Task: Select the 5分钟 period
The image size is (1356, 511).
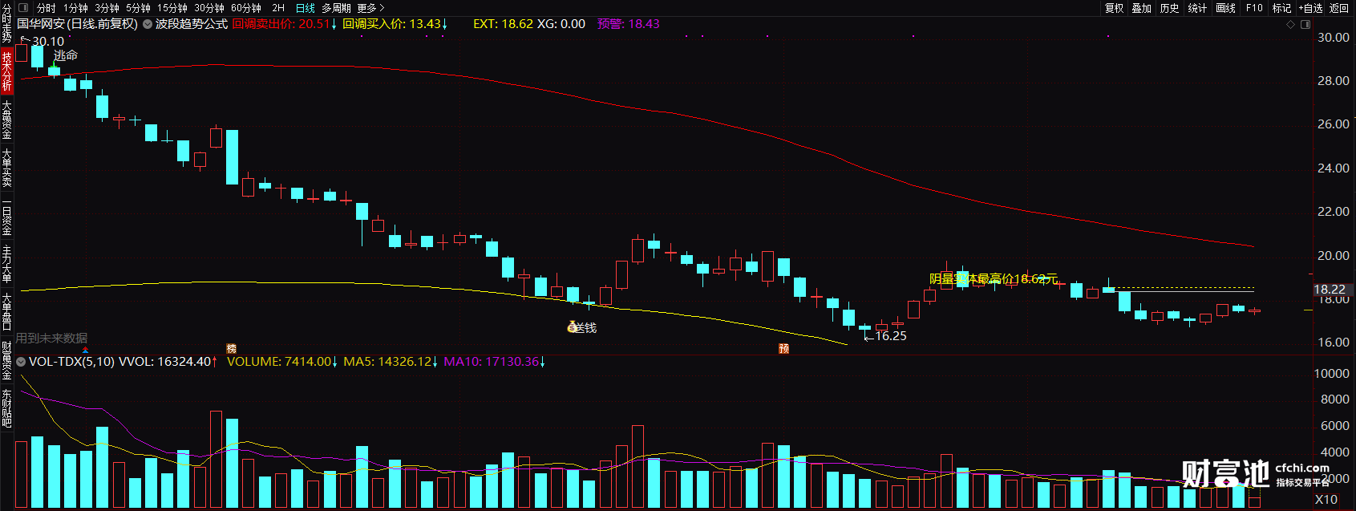Action: tap(138, 8)
